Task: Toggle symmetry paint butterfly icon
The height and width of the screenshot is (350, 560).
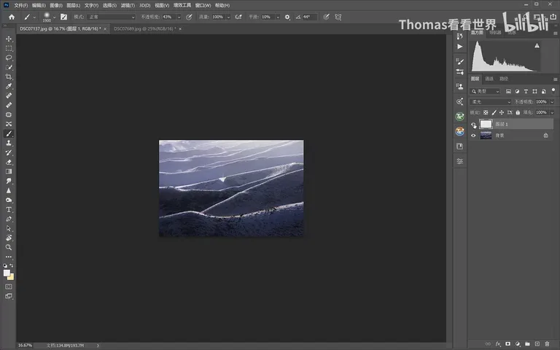Action: pyautogui.click(x=338, y=17)
